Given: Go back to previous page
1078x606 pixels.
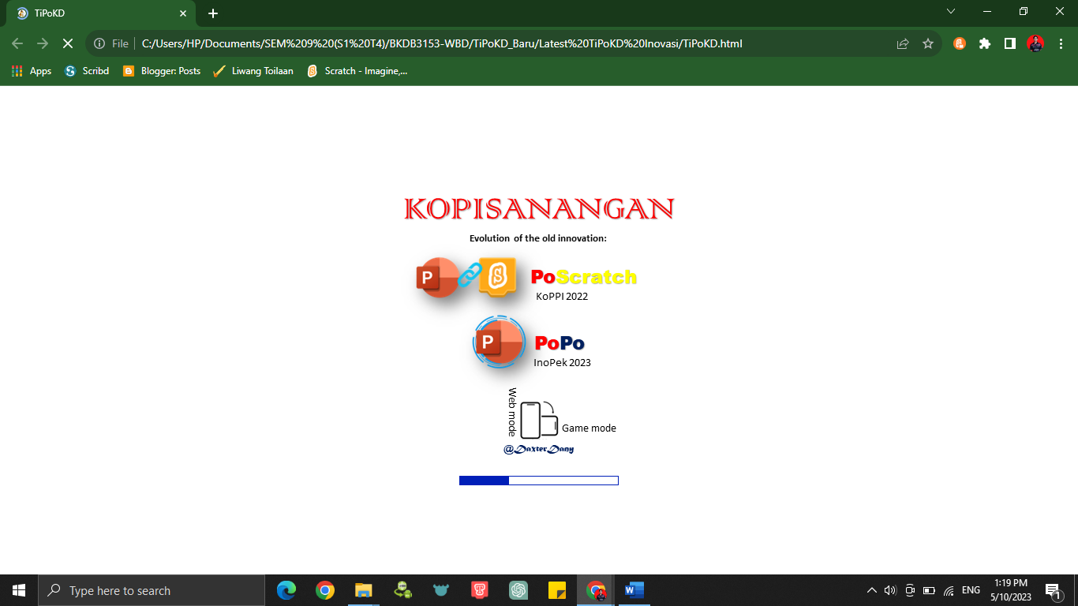Looking at the screenshot, I should coord(17,44).
